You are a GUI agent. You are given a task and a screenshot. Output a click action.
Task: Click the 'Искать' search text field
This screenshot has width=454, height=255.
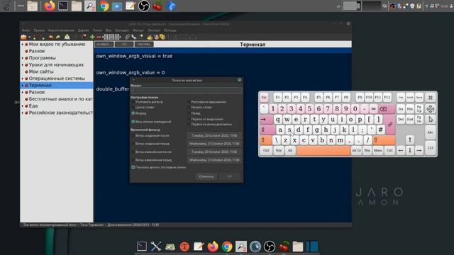pyautogui.click(x=186, y=91)
